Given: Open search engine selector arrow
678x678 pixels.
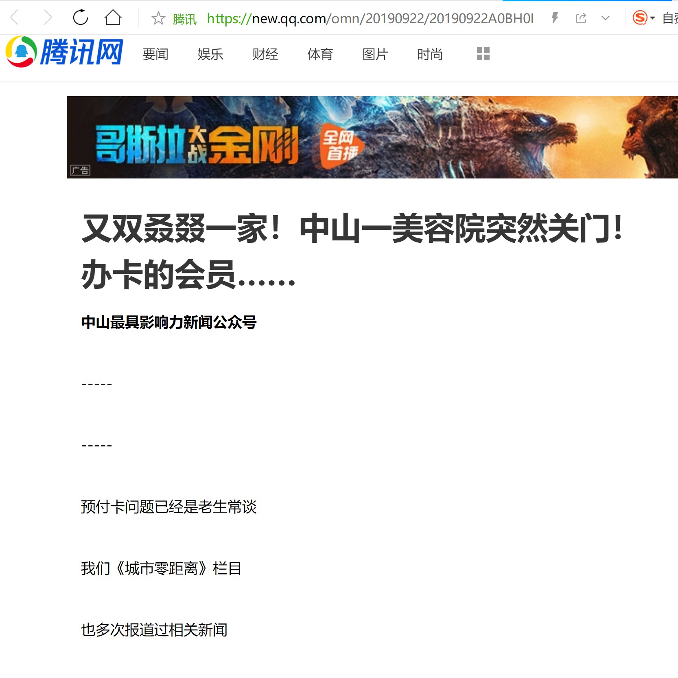Looking at the screenshot, I should pyautogui.click(x=653, y=18).
